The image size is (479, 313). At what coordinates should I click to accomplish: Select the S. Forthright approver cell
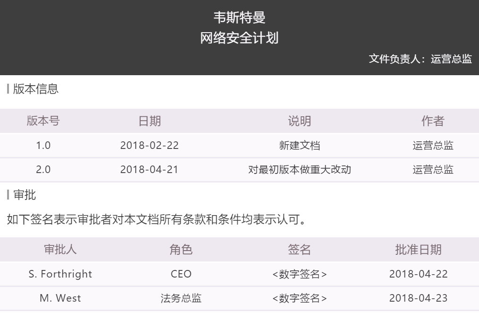pos(59,275)
